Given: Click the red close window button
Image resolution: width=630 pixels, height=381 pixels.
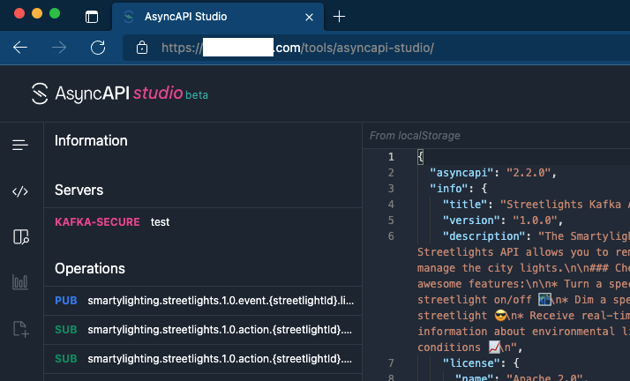Looking at the screenshot, I should tap(19, 13).
